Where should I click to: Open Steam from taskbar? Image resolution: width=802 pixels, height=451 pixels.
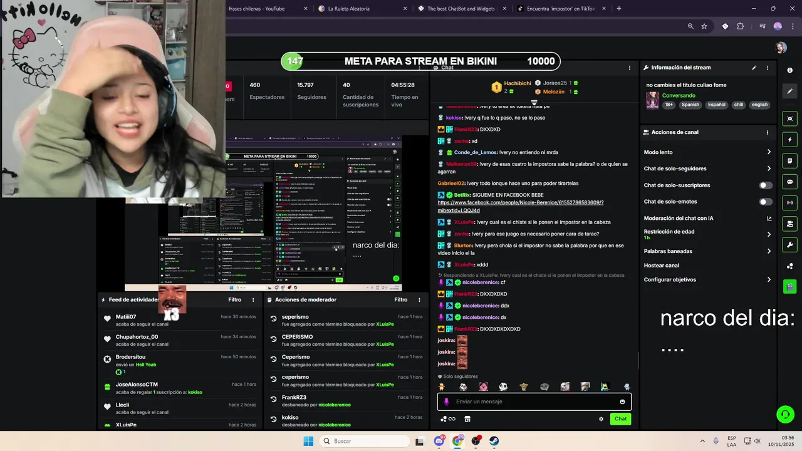click(x=494, y=441)
